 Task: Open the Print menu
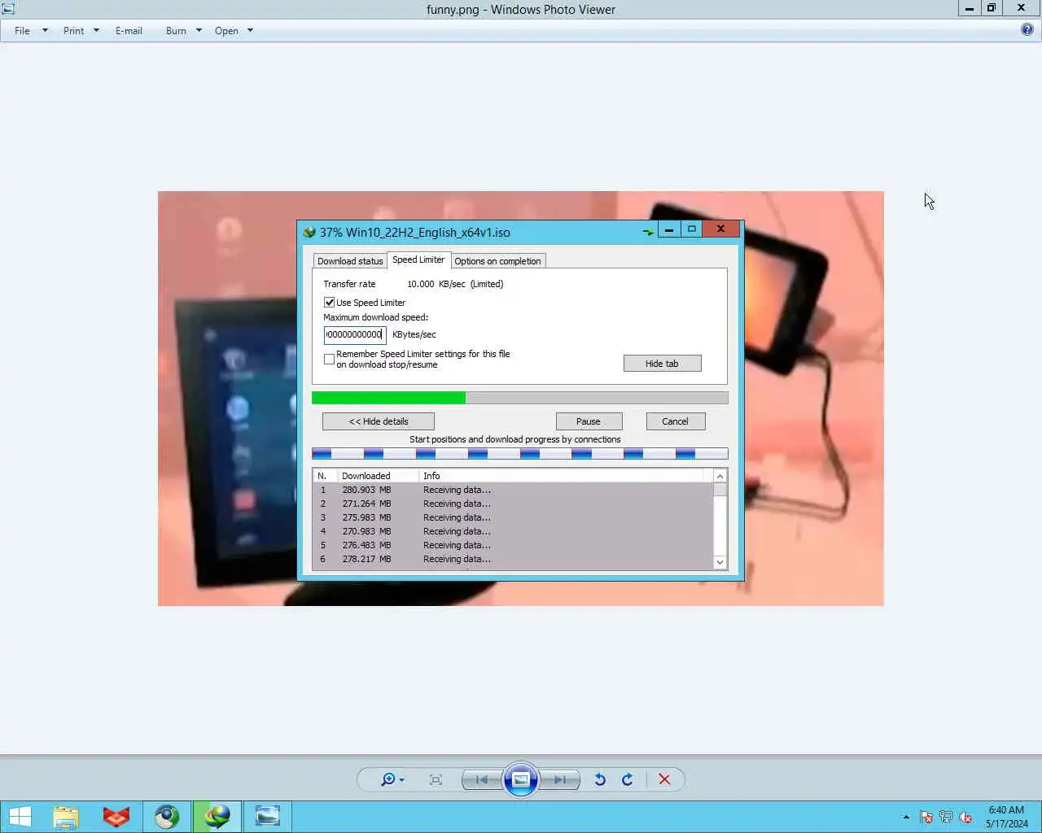pos(73,31)
